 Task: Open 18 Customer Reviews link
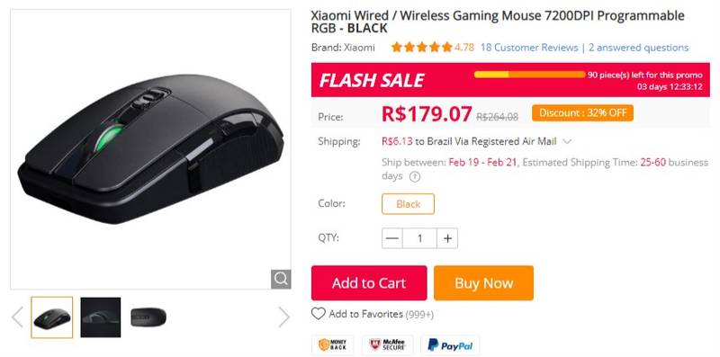click(529, 48)
